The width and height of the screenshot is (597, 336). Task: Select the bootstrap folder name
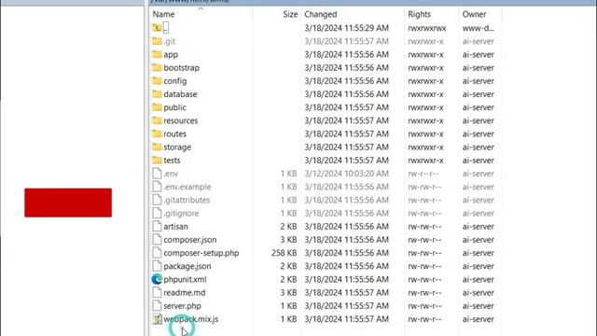181,68
